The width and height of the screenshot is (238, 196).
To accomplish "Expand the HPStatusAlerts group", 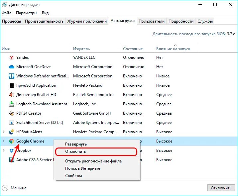I will point(4,132).
